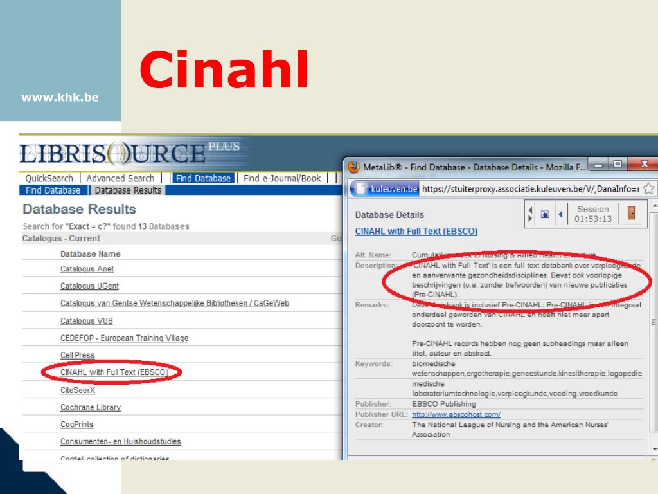Open the Cochrane Library database link
Screen dimensions: 658x494
(91, 407)
